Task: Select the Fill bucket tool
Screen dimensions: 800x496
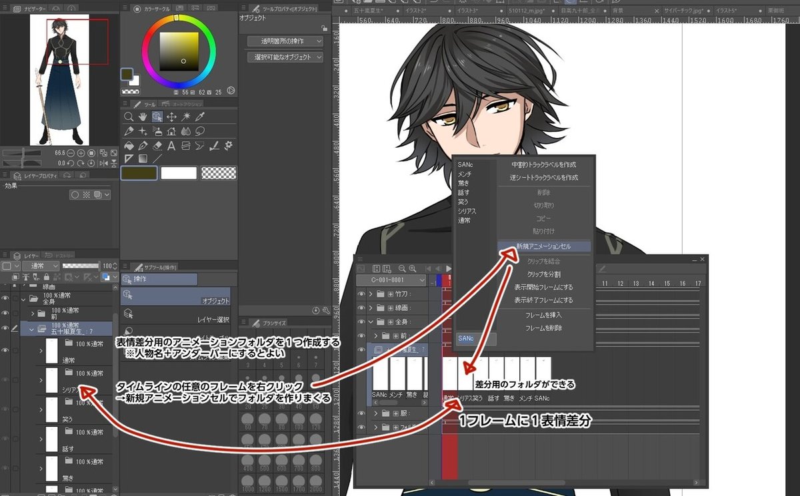Action: click(129, 145)
